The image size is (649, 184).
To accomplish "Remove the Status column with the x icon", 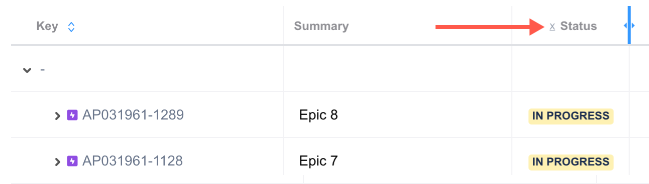I will tap(552, 26).
